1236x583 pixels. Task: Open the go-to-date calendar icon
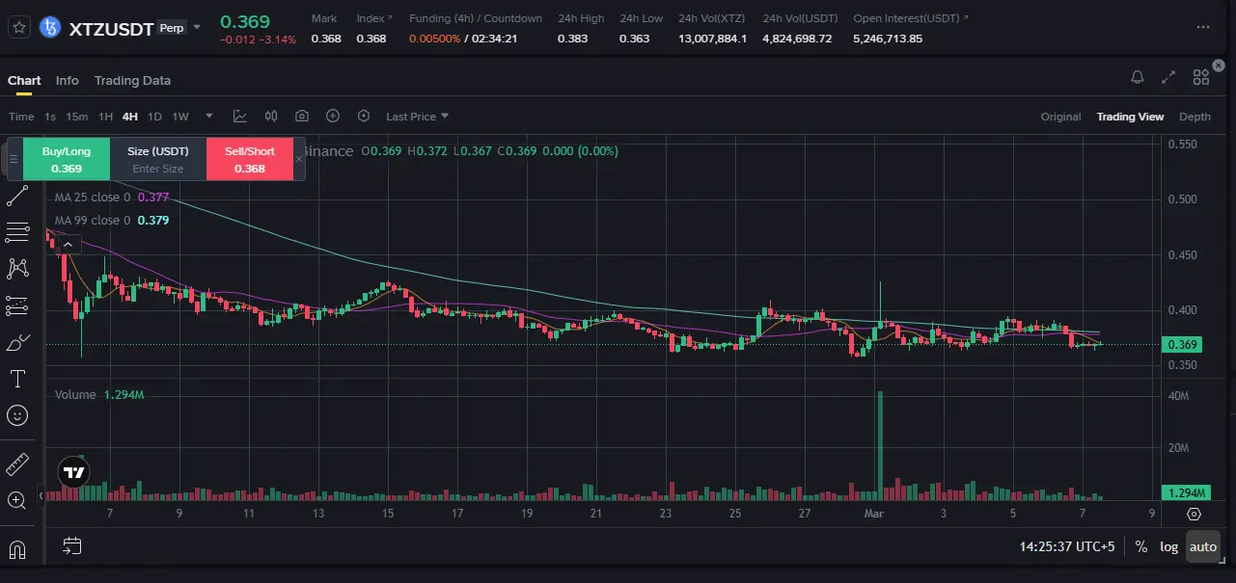(72, 546)
